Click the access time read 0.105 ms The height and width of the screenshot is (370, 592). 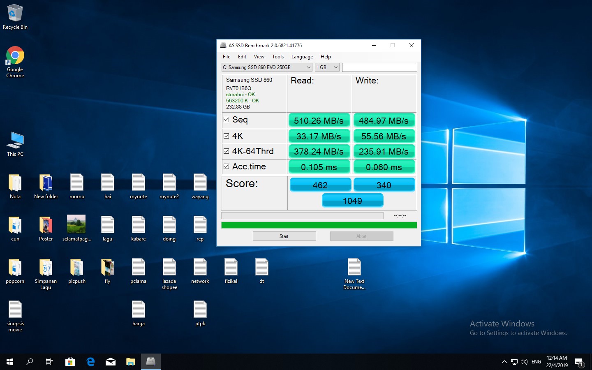[x=319, y=167]
